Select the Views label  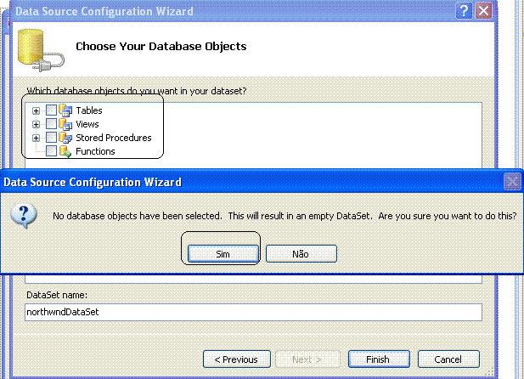(x=87, y=124)
